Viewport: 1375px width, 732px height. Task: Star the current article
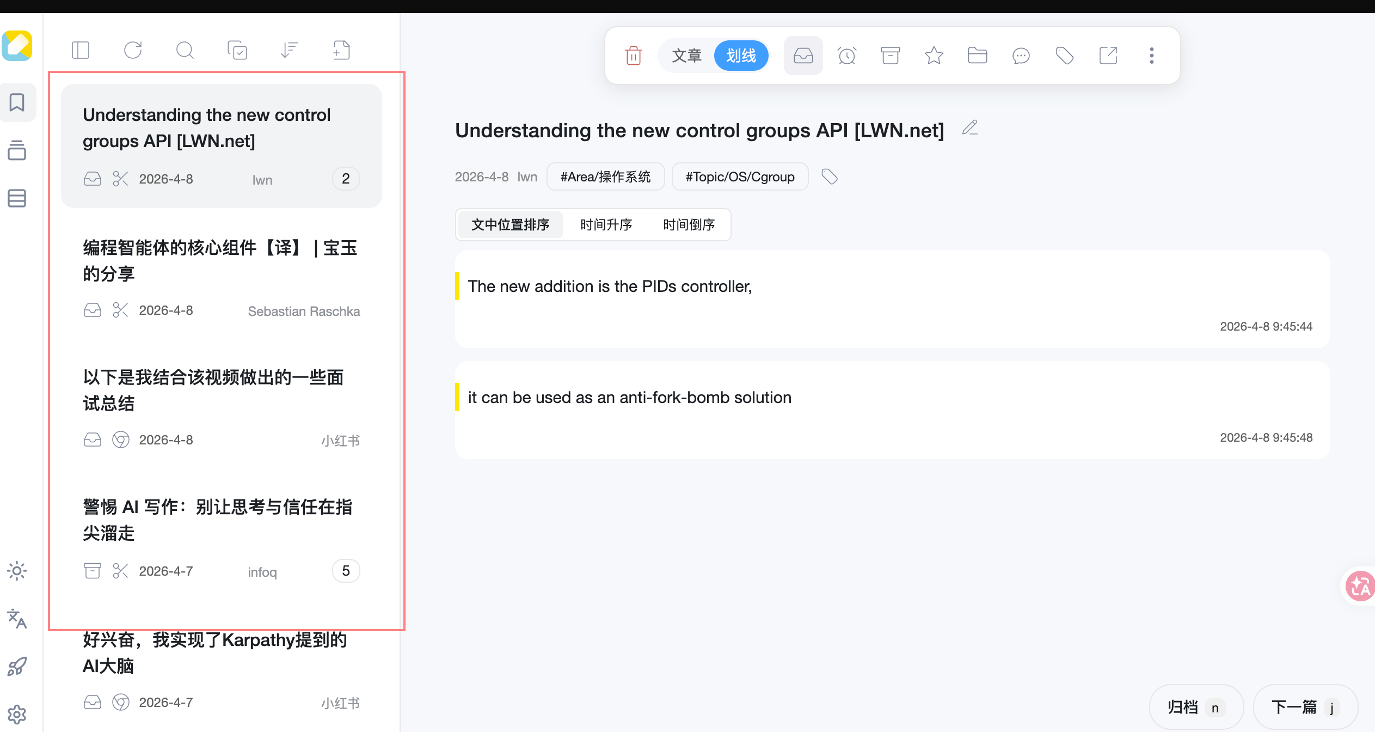[934, 56]
